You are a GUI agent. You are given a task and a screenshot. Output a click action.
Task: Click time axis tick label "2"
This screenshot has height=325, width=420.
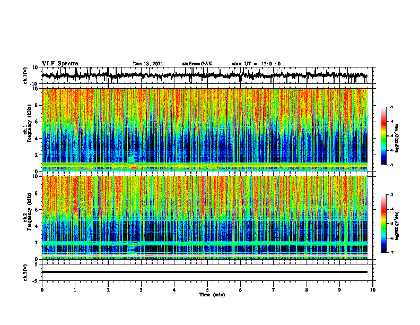(108, 290)
